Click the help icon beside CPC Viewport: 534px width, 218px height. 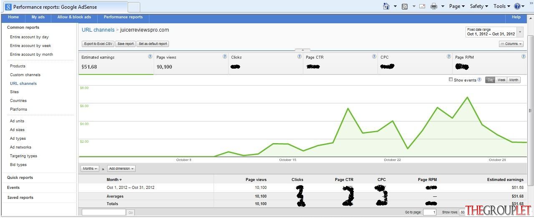tap(449, 57)
